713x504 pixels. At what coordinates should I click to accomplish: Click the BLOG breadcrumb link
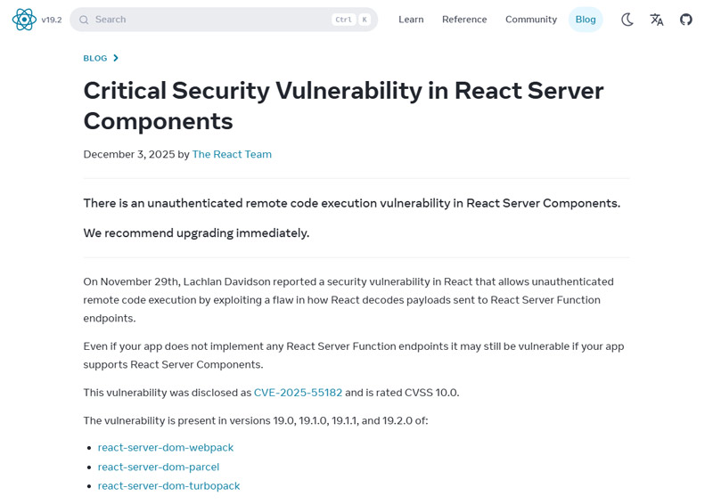tap(95, 59)
